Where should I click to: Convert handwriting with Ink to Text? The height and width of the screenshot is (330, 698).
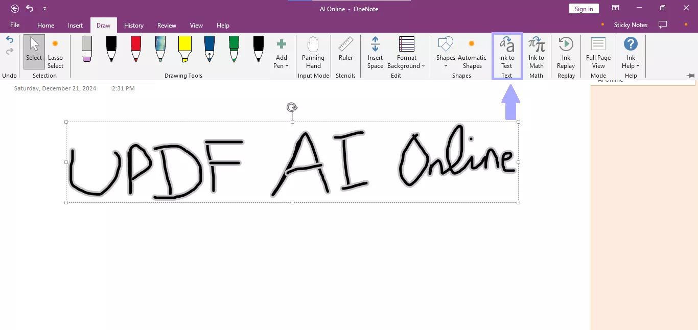coord(506,54)
